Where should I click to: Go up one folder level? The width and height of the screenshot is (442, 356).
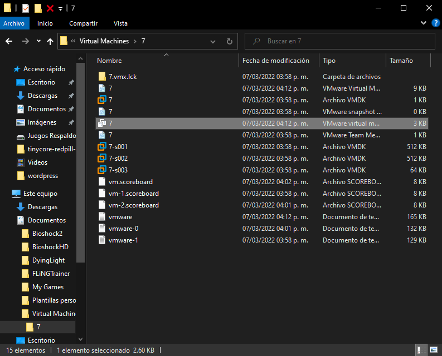pos(50,41)
